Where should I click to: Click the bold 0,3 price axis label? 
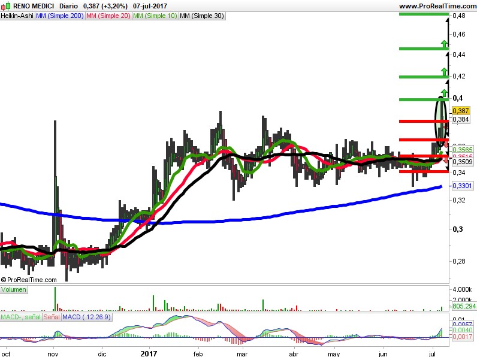(x=458, y=229)
